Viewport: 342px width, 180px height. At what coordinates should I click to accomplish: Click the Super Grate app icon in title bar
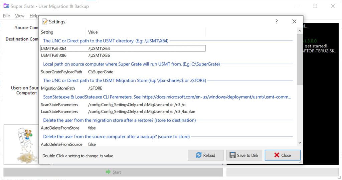coord(6,6)
